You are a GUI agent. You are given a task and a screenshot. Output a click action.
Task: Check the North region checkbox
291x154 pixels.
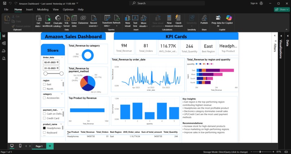click(44, 89)
